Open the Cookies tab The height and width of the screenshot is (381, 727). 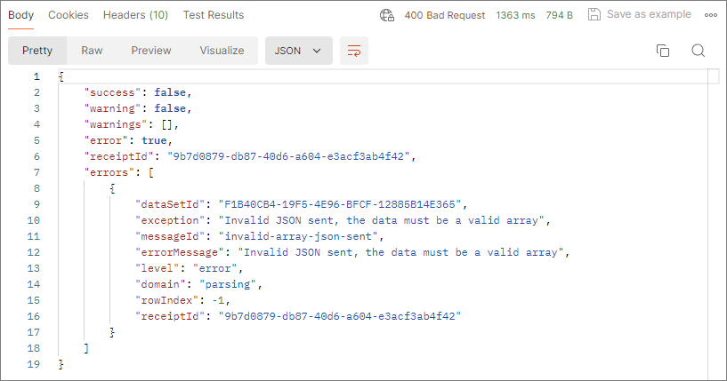tap(69, 15)
